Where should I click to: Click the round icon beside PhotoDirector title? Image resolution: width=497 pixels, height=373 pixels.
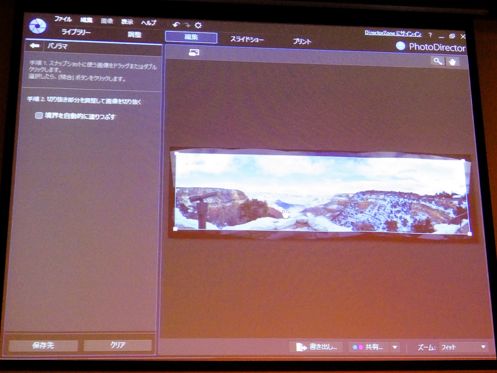(400, 46)
